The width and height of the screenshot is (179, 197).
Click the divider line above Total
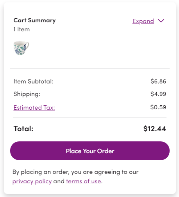(x=90, y=117)
